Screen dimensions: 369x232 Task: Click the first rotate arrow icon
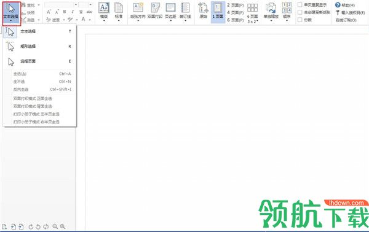[31, 226]
